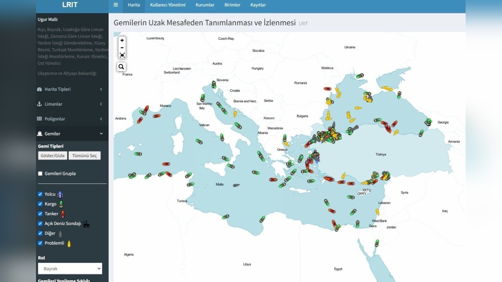Click the Ukraine label on the map

tap(350, 47)
